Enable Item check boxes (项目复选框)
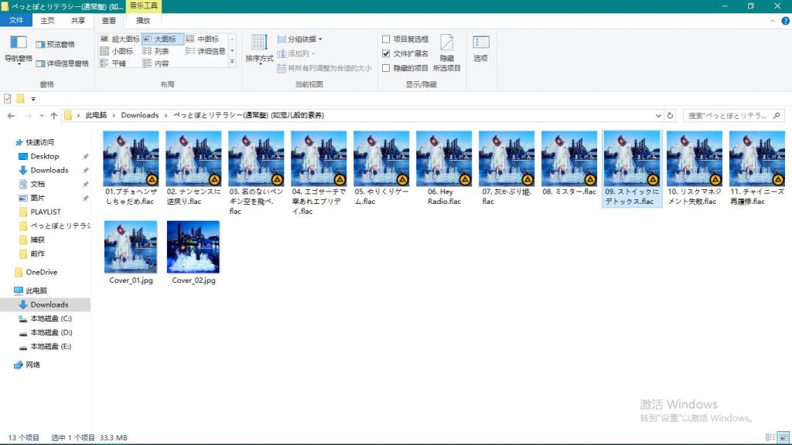The image size is (792, 445). (405, 39)
